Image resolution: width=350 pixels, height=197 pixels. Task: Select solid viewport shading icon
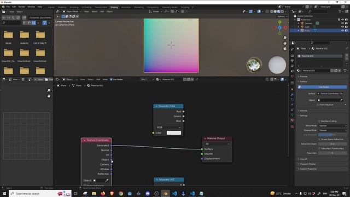coord(275,11)
